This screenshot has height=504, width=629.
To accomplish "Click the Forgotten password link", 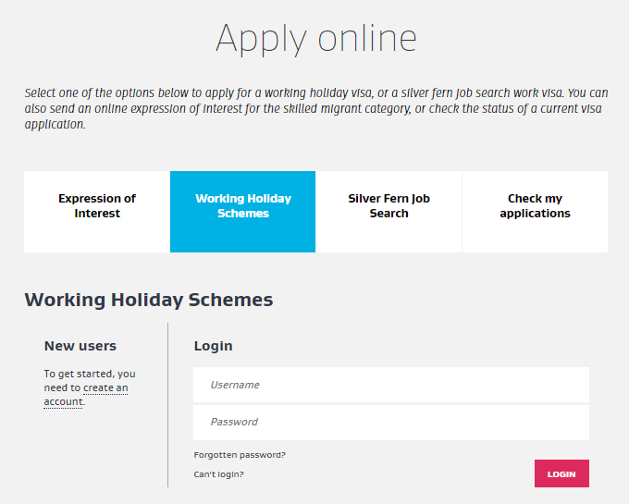I will (x=240, y=455).
